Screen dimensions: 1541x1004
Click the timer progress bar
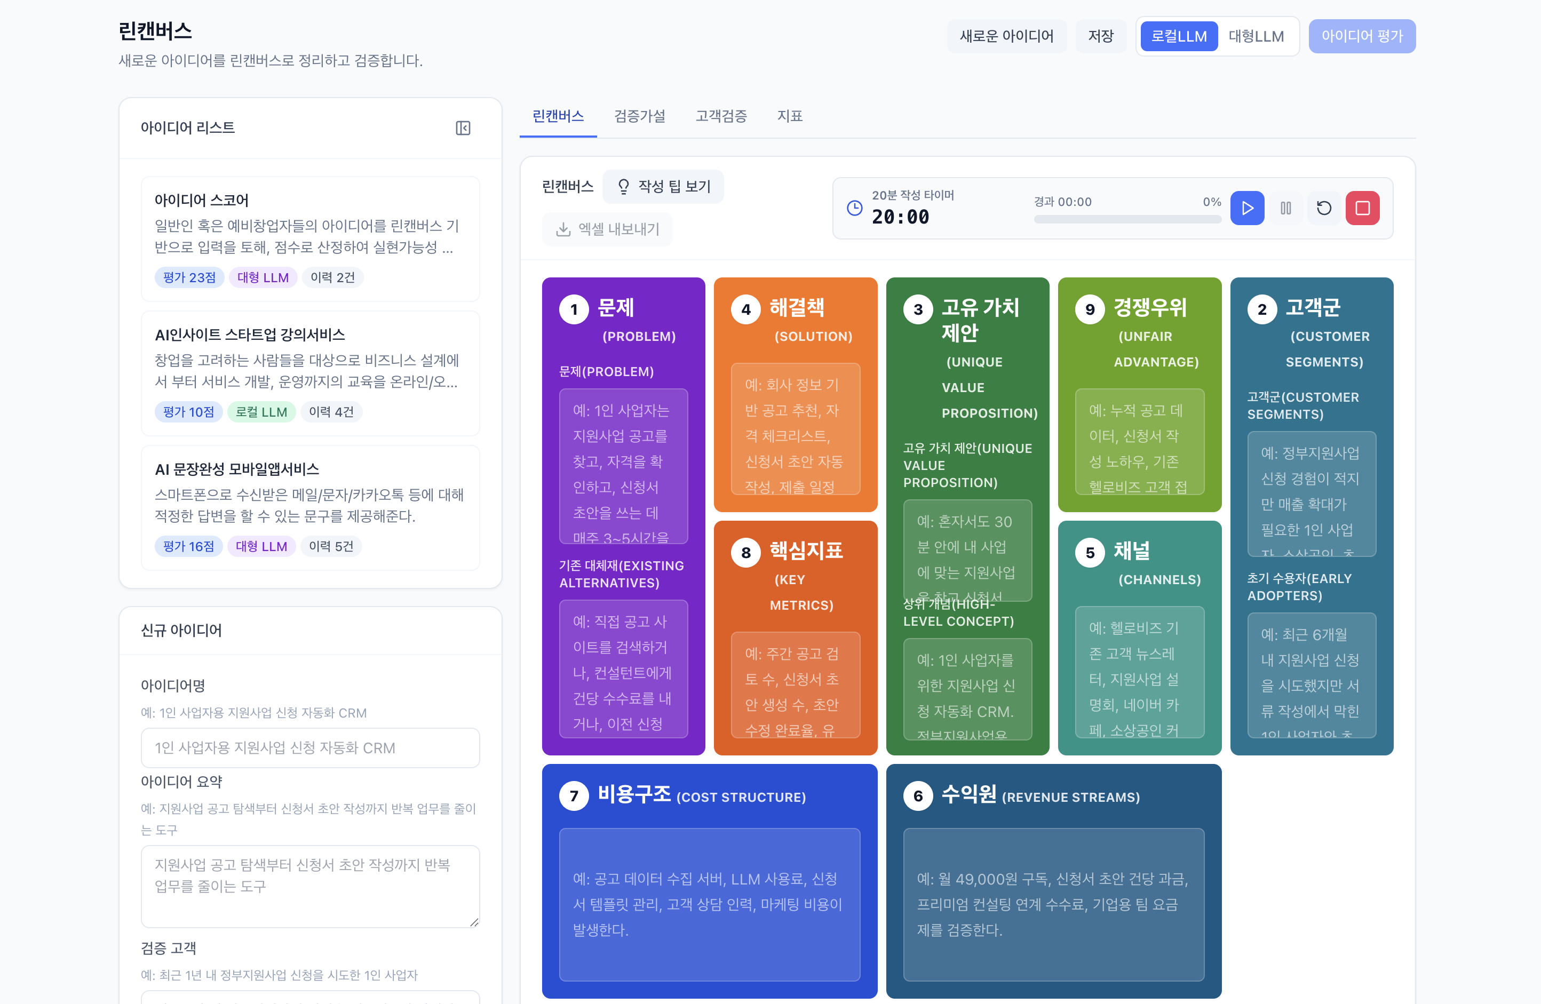tap(1126, 219)
